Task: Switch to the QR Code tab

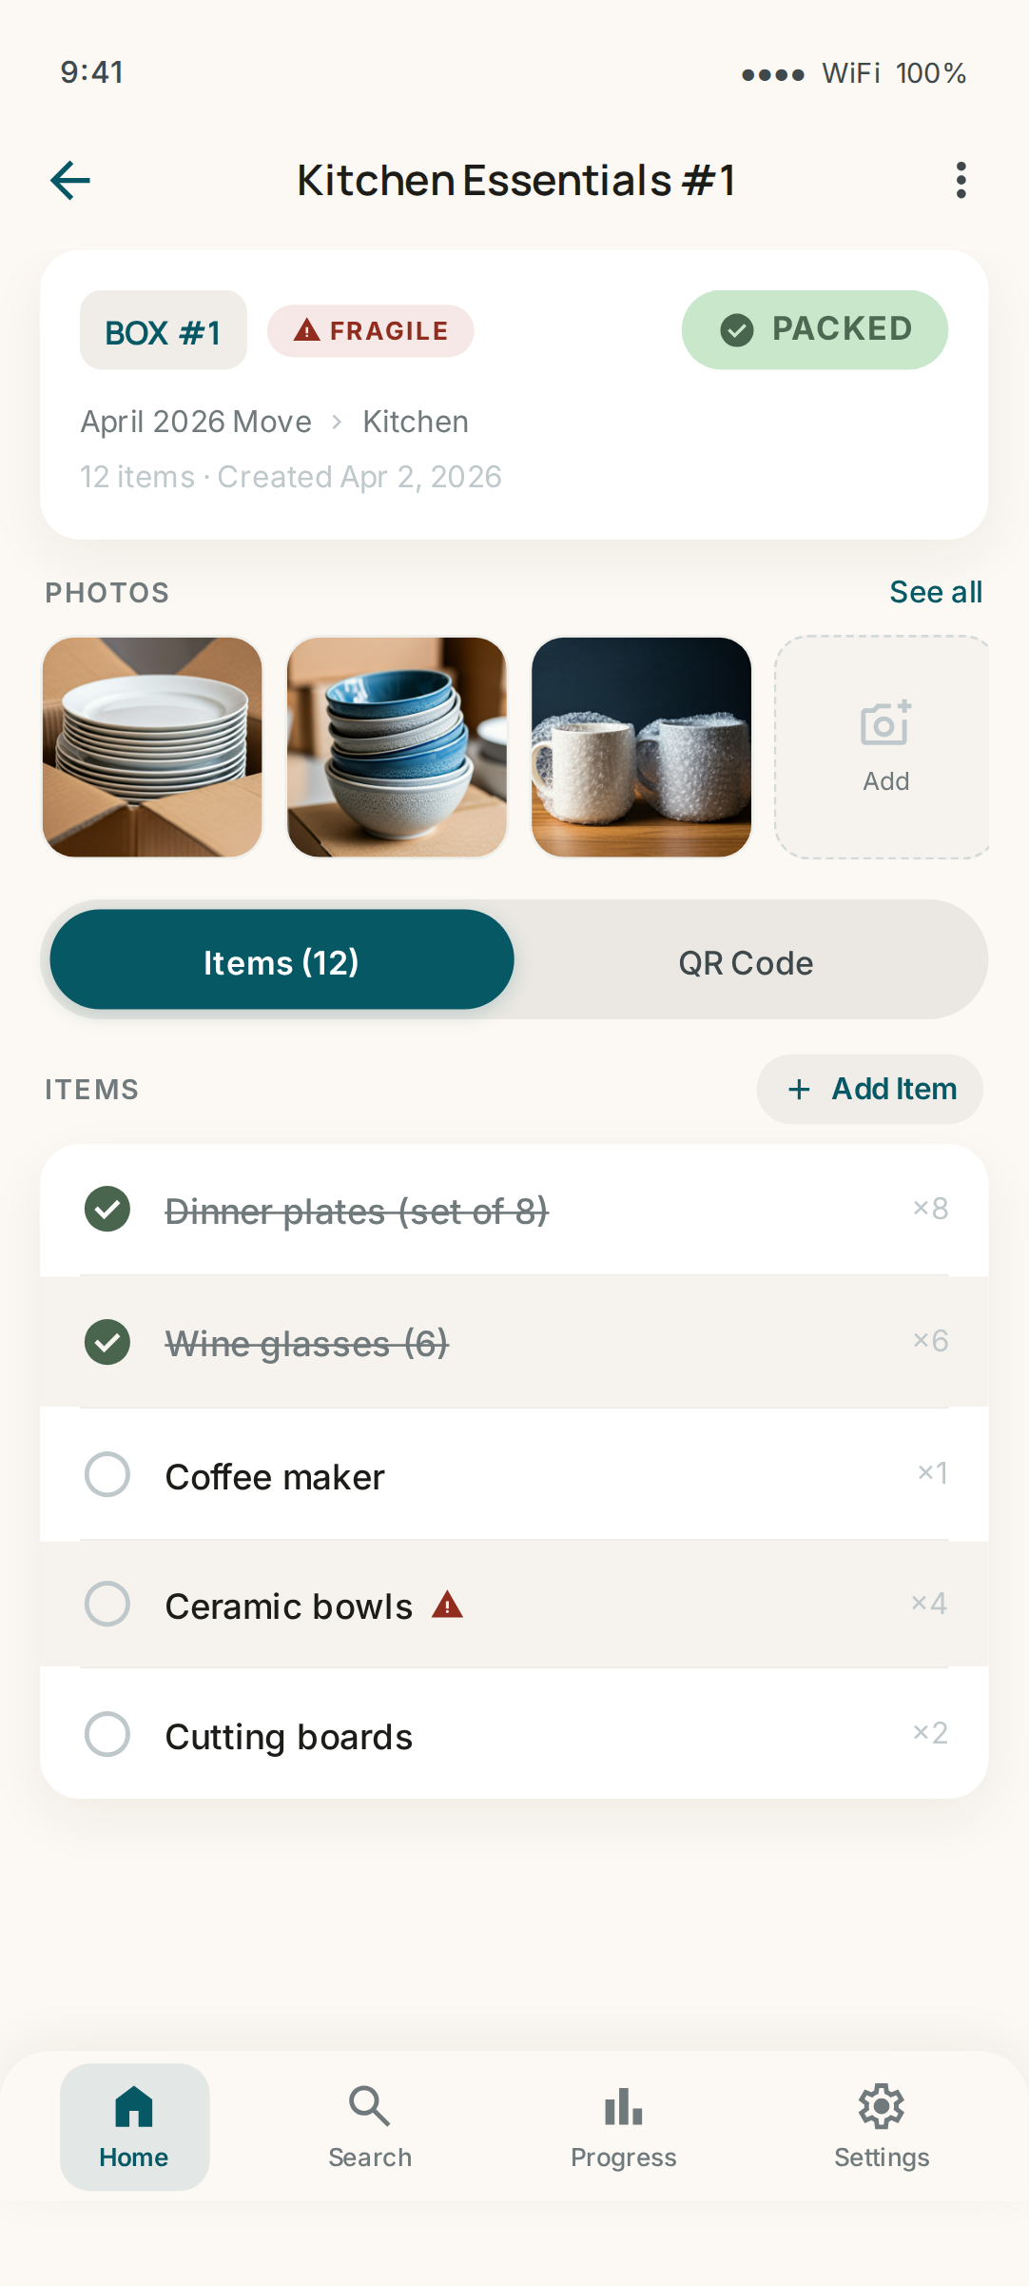Action: (x=746, y=962)
